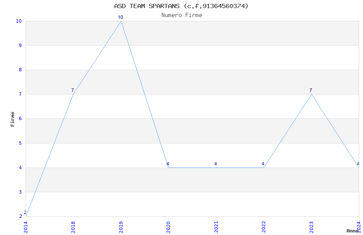363x235 pixels.
Task: Click y-axis tick label 9
Action: click(20, 45)
